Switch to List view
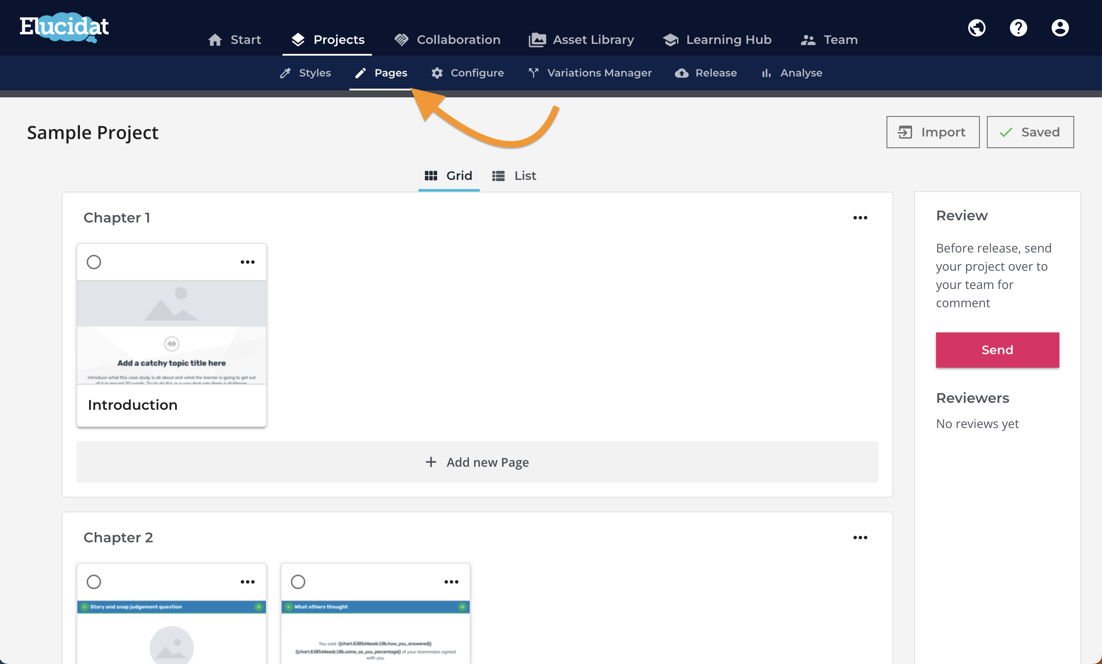Image resolution: width=1102 pixels, height=664 pixels. click(x=514, y=176)
